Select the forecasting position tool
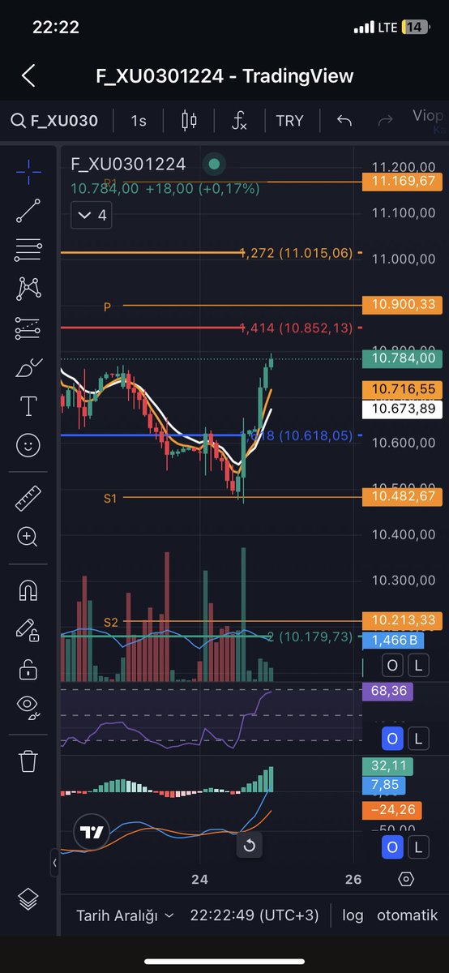Image resolution: width=449 pixels, height=973 pixels. coord(28,328)
